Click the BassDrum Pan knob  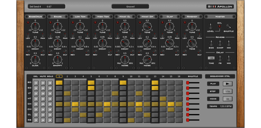pos(43,35)
